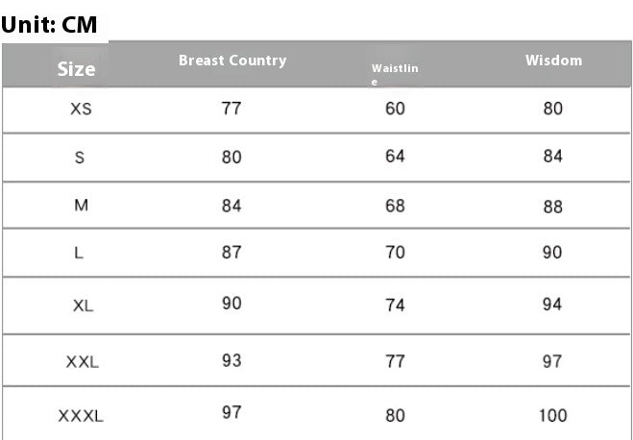633x440 pixels.
Task: Select the S size row label
Action: (x=80, y=158)
